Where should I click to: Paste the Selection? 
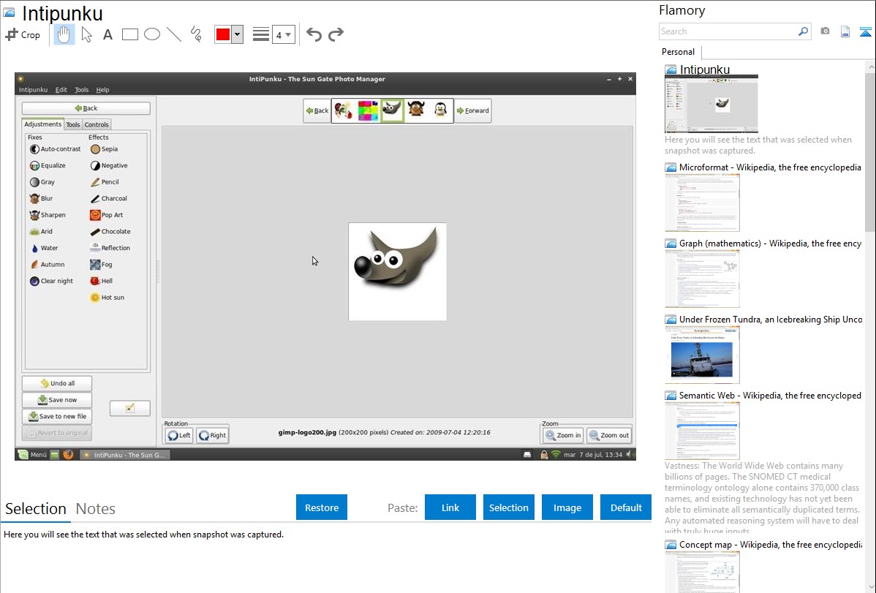point(509,507)
